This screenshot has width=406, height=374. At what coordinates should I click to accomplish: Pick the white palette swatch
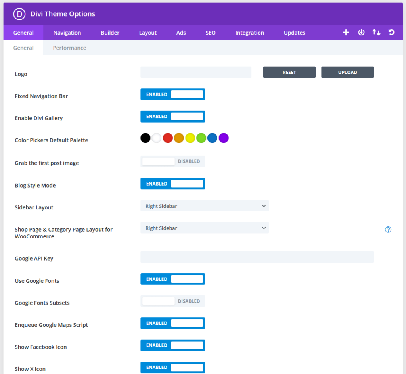156,138
